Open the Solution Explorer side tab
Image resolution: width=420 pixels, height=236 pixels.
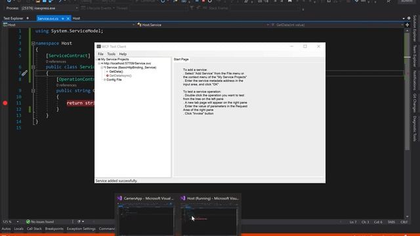[x=415, y=28]
